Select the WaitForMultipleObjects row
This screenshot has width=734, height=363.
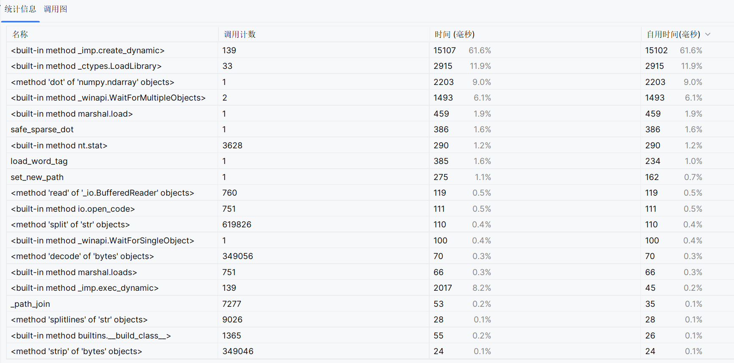pyautogui.click(x=108, y=98)
